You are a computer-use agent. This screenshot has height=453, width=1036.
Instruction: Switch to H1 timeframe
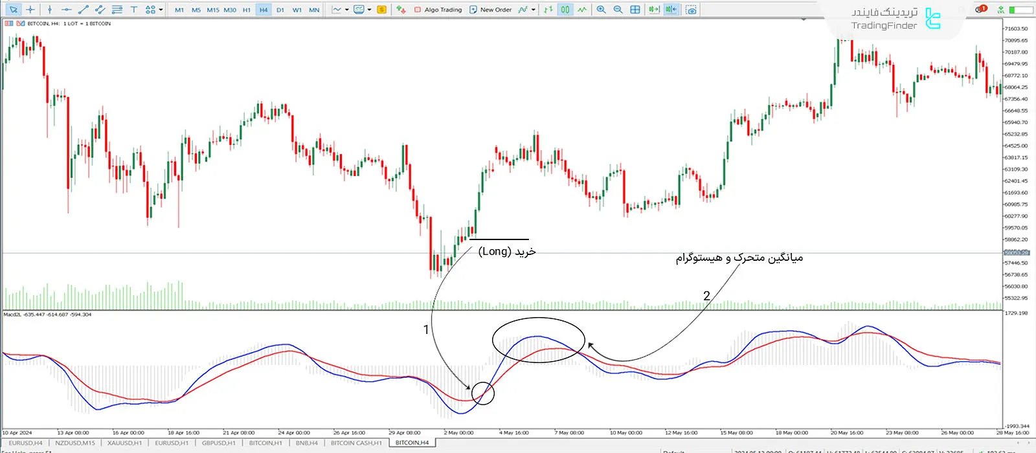pyautogui.click(x=247, y=10)
